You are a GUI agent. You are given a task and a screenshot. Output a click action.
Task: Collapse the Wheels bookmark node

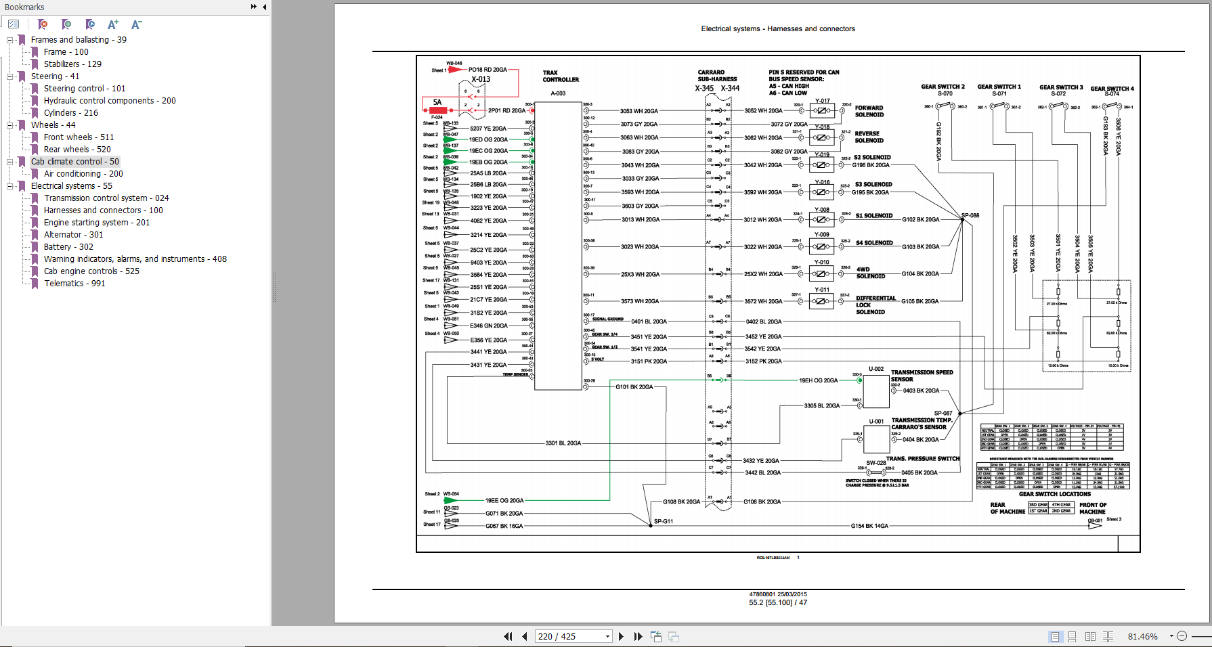10,125
